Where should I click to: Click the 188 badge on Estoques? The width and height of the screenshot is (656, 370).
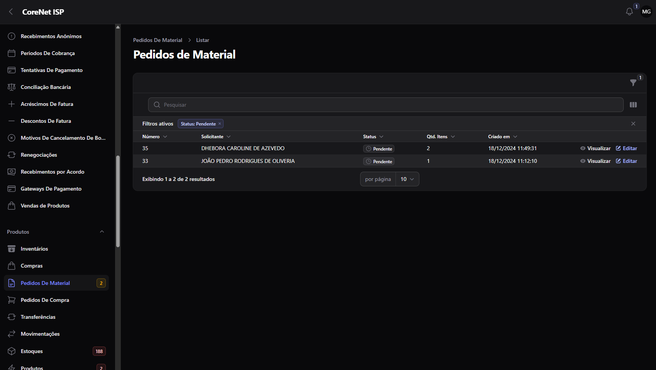(x=99, y=351)
